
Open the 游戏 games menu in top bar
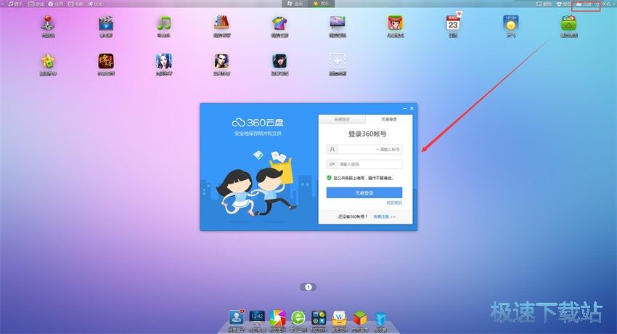point(36,4)
